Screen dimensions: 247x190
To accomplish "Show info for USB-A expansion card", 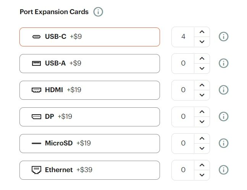I will click(x=224, y=63).
